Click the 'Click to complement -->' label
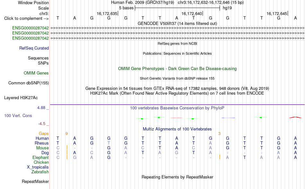305x189 pixels. click(x=26, y=19)
